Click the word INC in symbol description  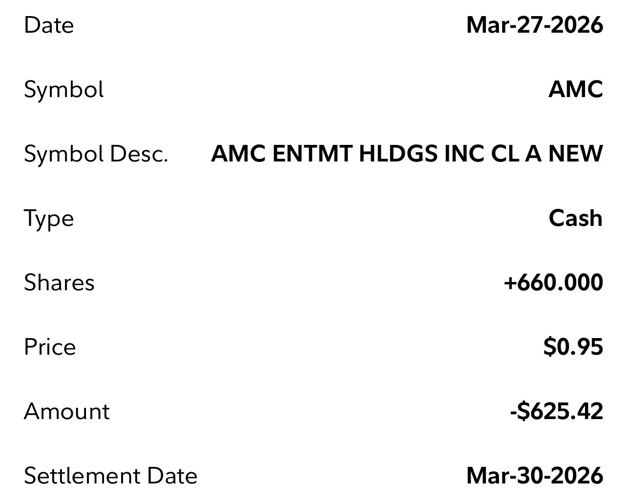[x=464, y=154]
